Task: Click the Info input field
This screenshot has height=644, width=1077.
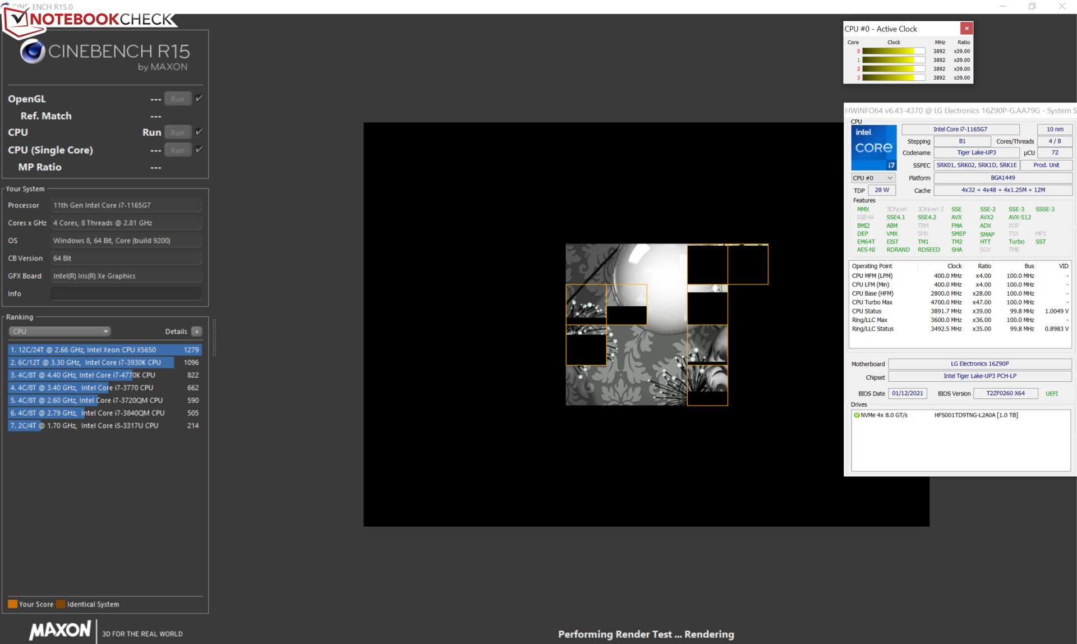Action: tap(126, 293)
